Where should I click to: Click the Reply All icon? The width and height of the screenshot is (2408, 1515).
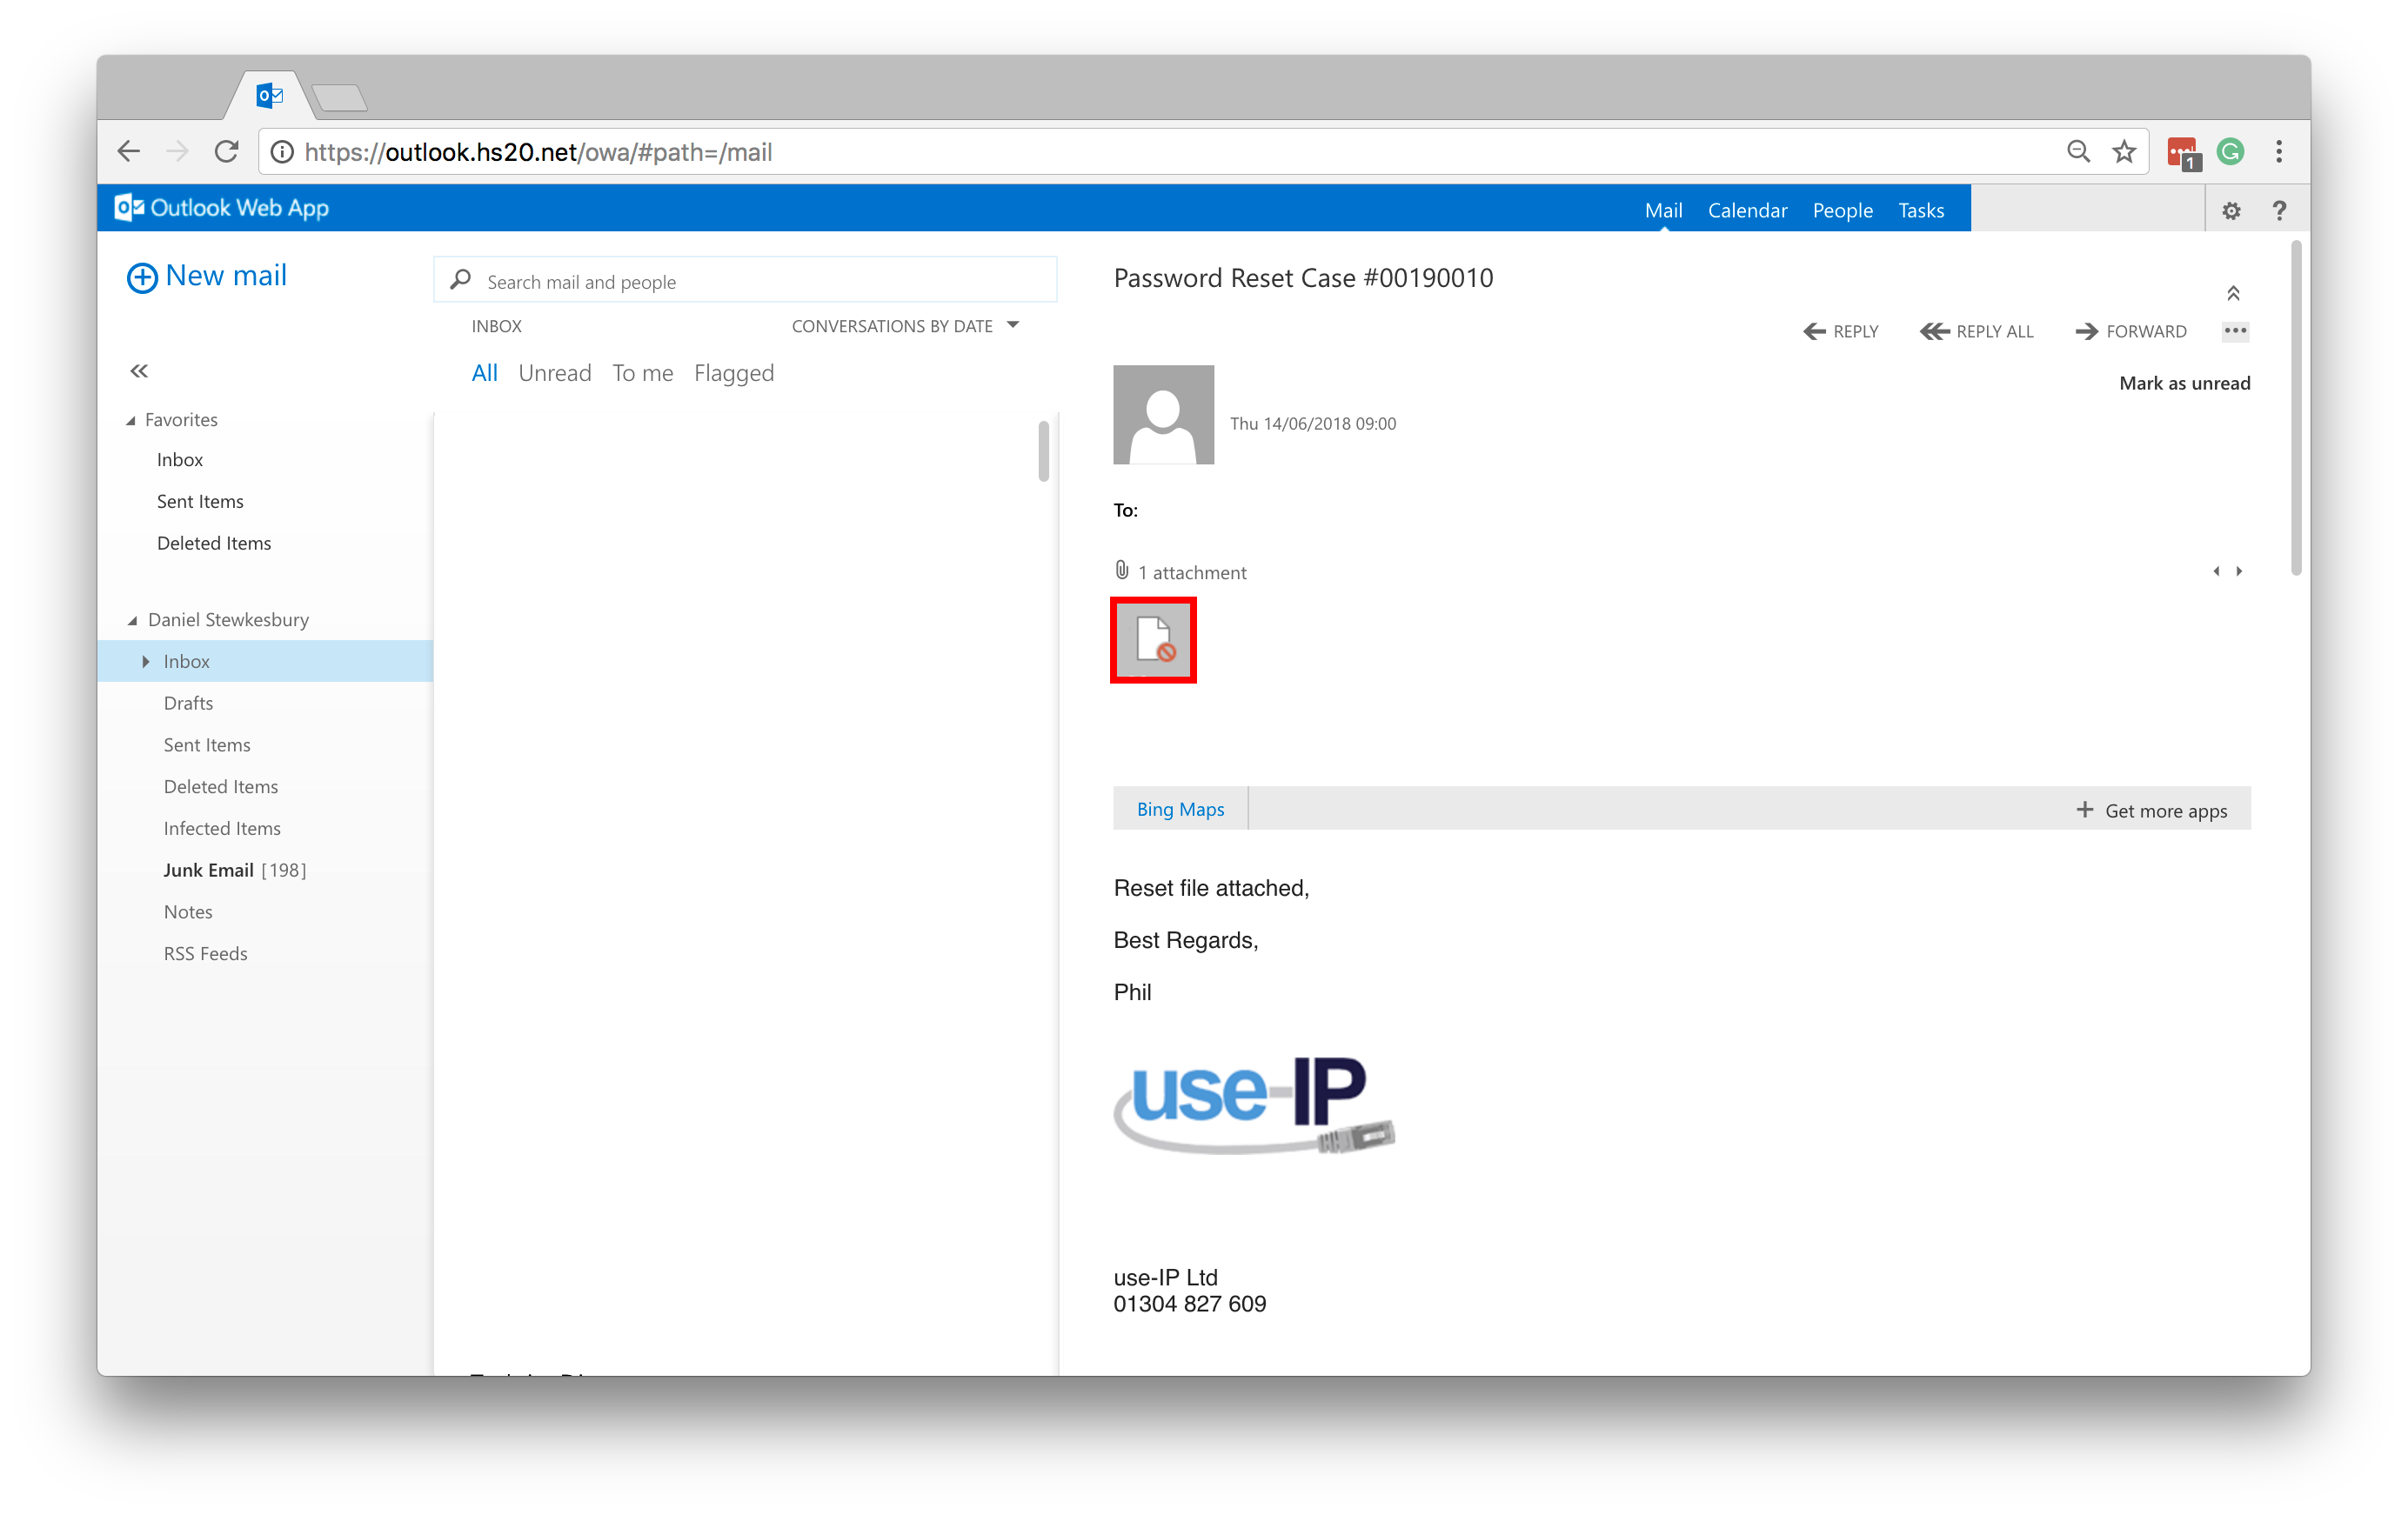pyautogui.click(x=1976, y=330)
